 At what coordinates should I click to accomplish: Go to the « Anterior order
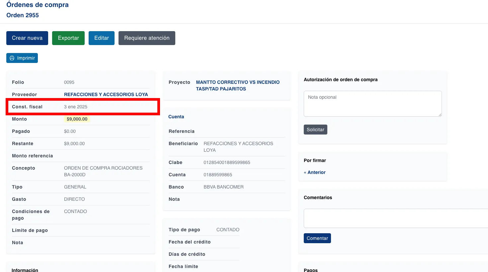point(315,172)
